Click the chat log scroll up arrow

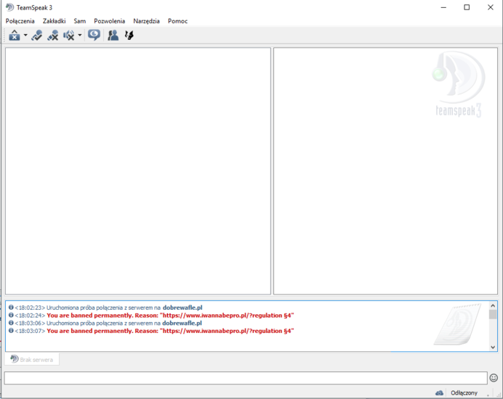(493, 306)
